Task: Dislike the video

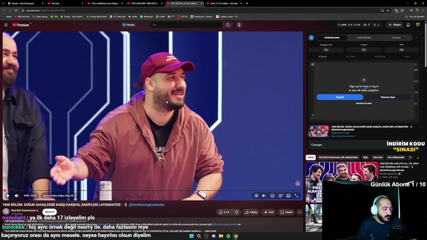Action: point(237,212)
